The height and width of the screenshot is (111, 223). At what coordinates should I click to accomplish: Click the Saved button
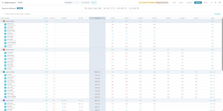click(x=217, y=14)
